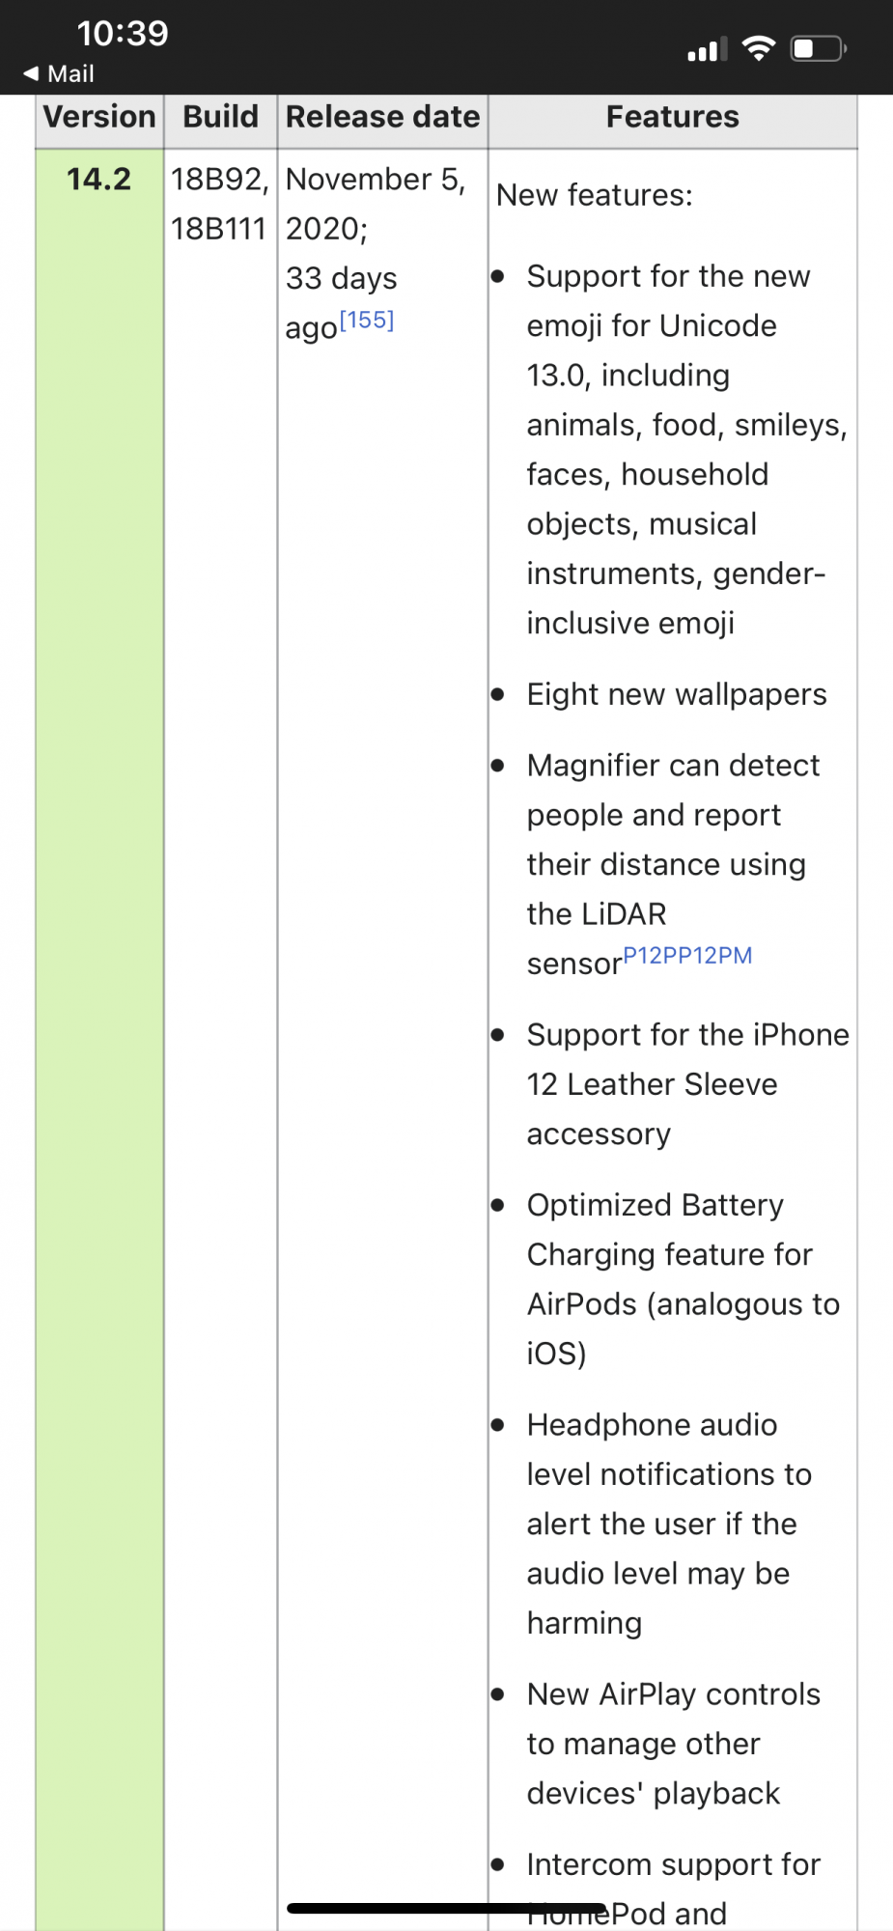Select the 14.2 version cell
This screenshot has width=893, height=1931.
[x=98, y=180]
